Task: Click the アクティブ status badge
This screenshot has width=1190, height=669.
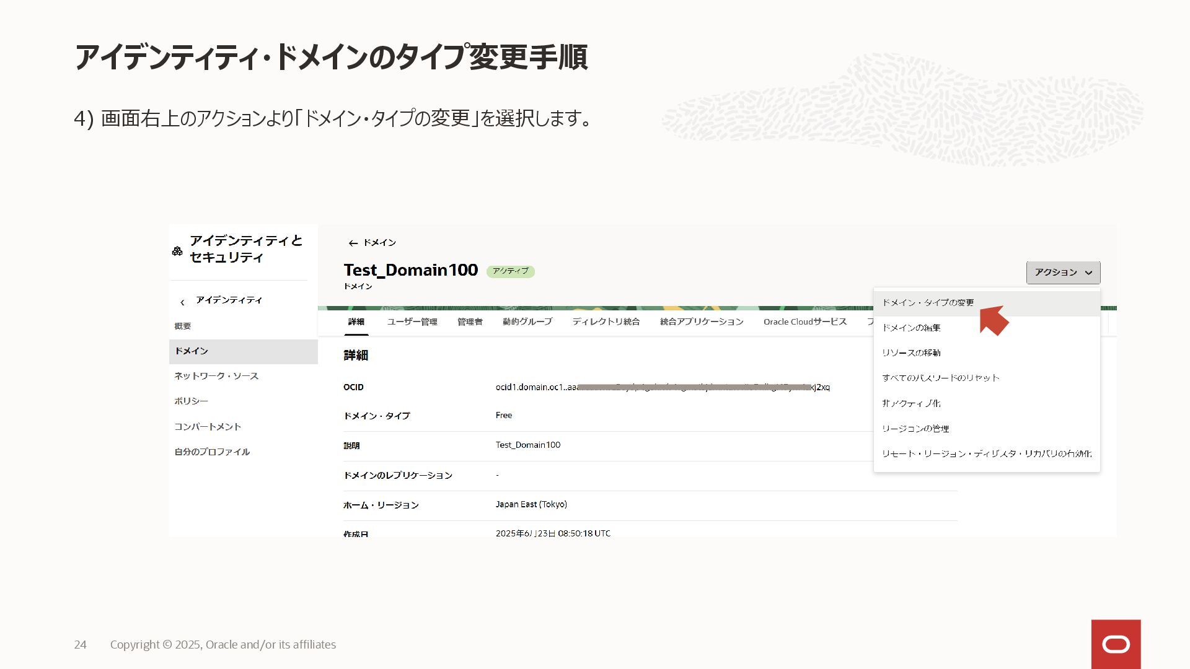Action: 511,271
